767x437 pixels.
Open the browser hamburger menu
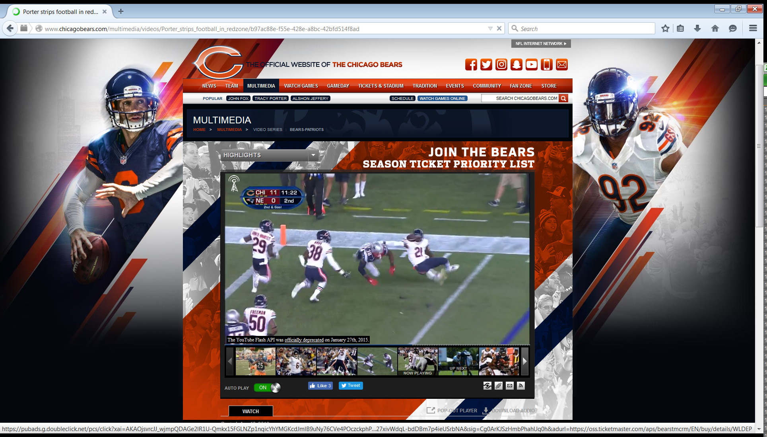click(x=753, y=28)
